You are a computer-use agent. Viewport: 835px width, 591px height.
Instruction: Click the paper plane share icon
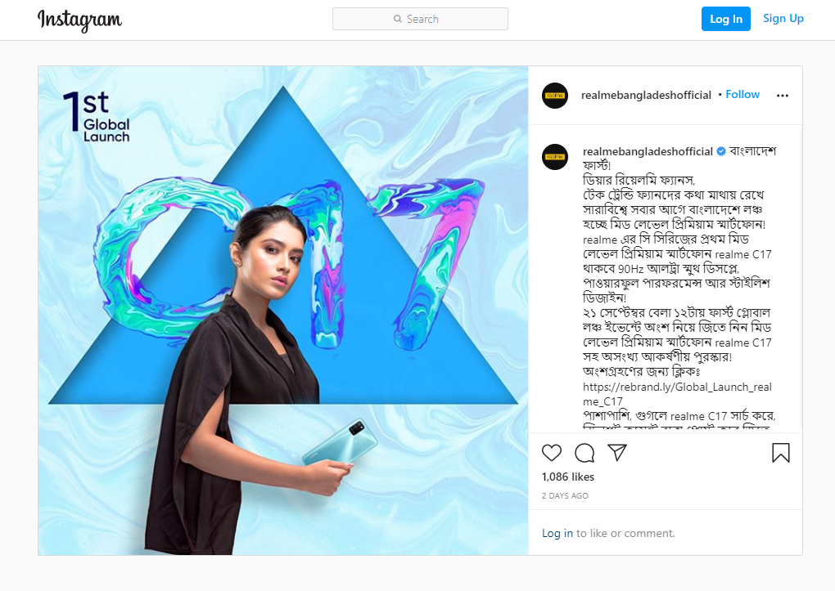point(617,452)
